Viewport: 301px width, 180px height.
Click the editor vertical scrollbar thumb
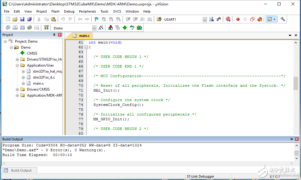(x=296, y=83)
